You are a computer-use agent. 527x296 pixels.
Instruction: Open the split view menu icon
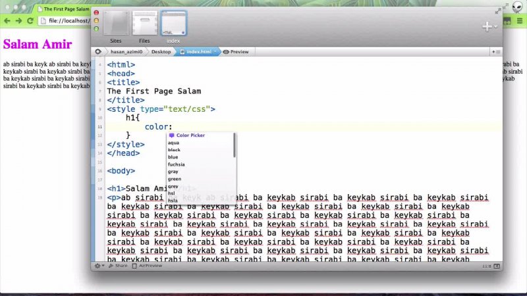point(495,51)
